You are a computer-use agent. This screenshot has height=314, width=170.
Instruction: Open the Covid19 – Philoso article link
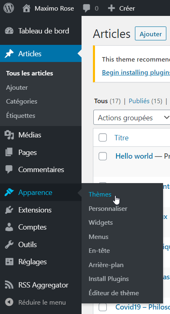[143, 307]
